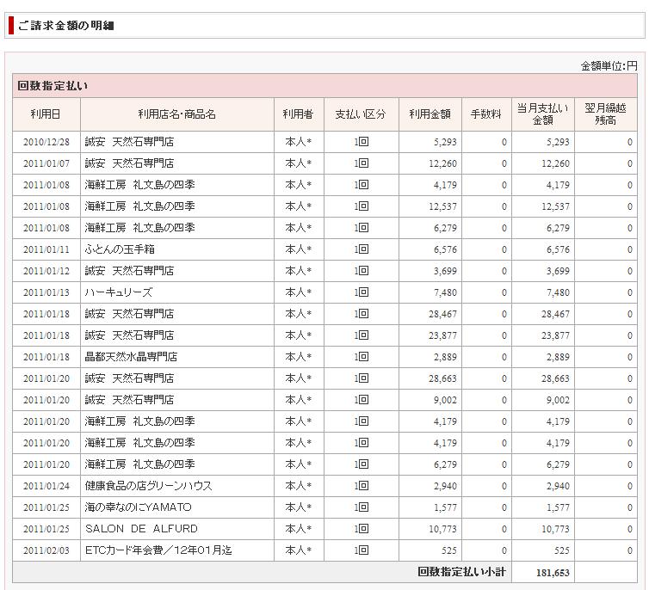Screen dimensions: 649x590
Task: Click the usage amount 525
Action: (449, 550)
